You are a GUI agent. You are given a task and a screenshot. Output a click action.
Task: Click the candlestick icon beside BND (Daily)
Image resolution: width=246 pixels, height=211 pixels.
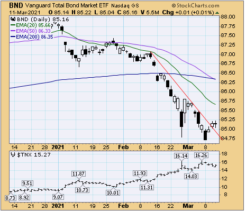(13, 19)
